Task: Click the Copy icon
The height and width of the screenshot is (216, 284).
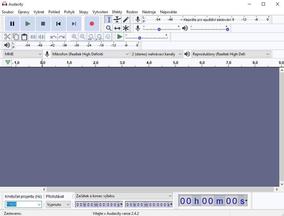Action: pos(16,37)
